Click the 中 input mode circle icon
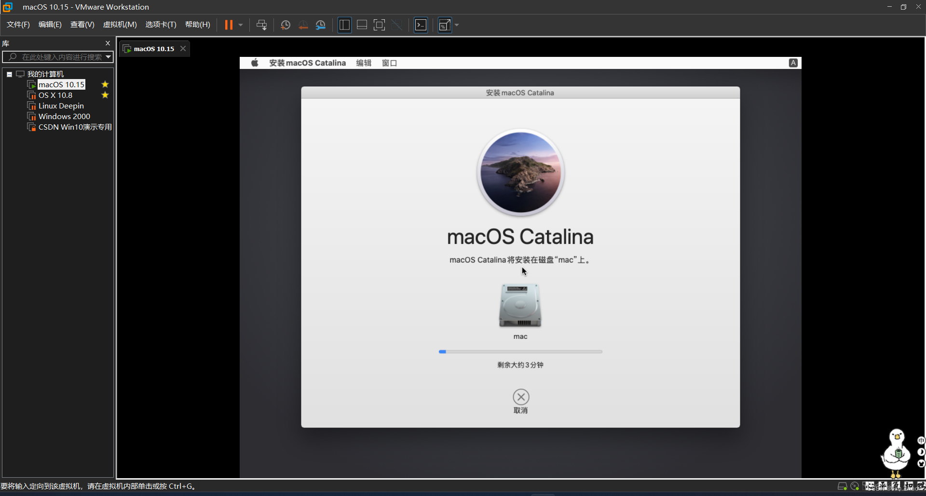The image size is (926, 496). click(921, 441)
